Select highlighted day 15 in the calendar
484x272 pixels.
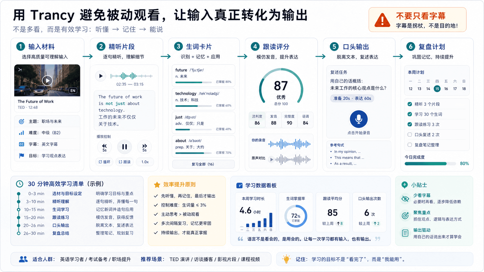coord(437,89)
